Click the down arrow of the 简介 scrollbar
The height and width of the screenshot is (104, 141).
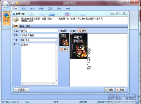(56, 81)
